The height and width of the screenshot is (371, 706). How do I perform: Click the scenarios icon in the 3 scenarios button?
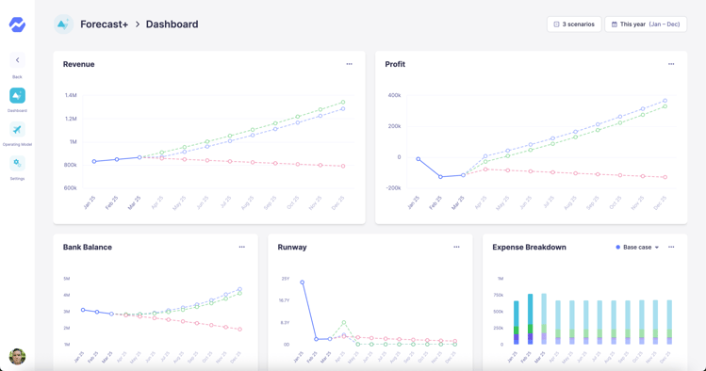(x=556, y=24)
